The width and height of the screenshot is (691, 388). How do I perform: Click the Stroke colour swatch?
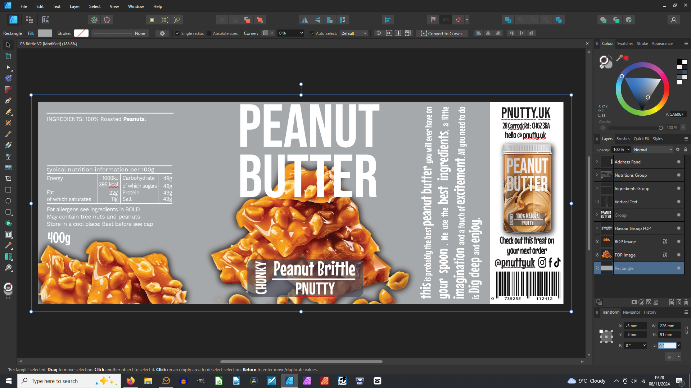tap(81, 33)
